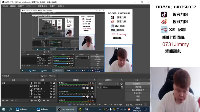Enable 工作室模式 studio mode

138,93
